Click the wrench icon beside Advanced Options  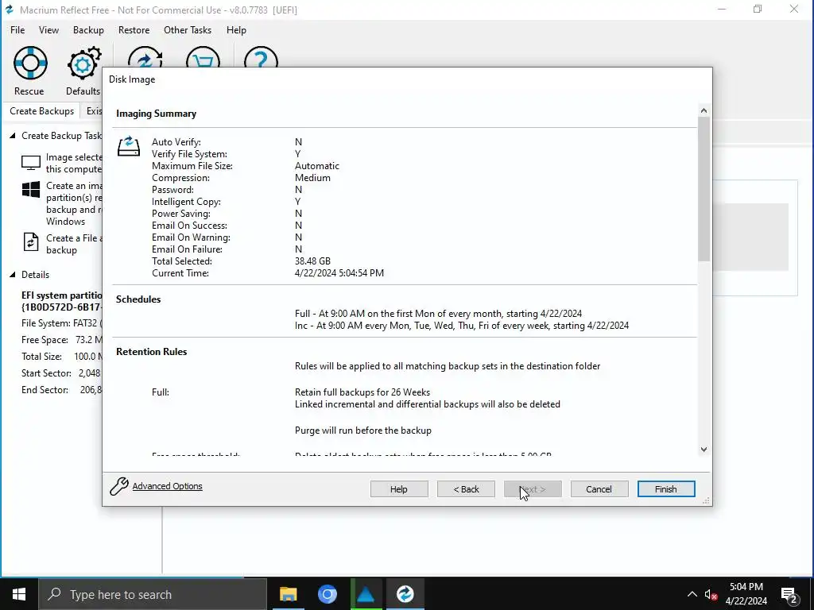tap(119, 486)
